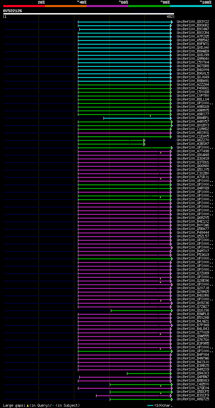This screenshot has height=408, width=215.
Task: View alignment for UniRef100_P49661
Action: click(x=193, y=88)
